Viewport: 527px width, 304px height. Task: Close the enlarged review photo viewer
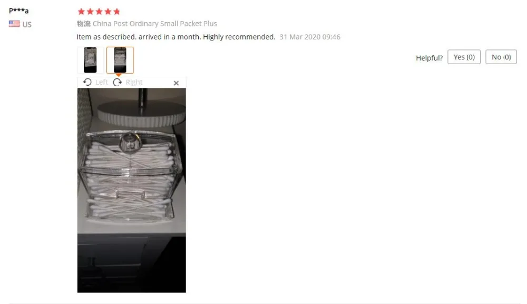point(176,83)
